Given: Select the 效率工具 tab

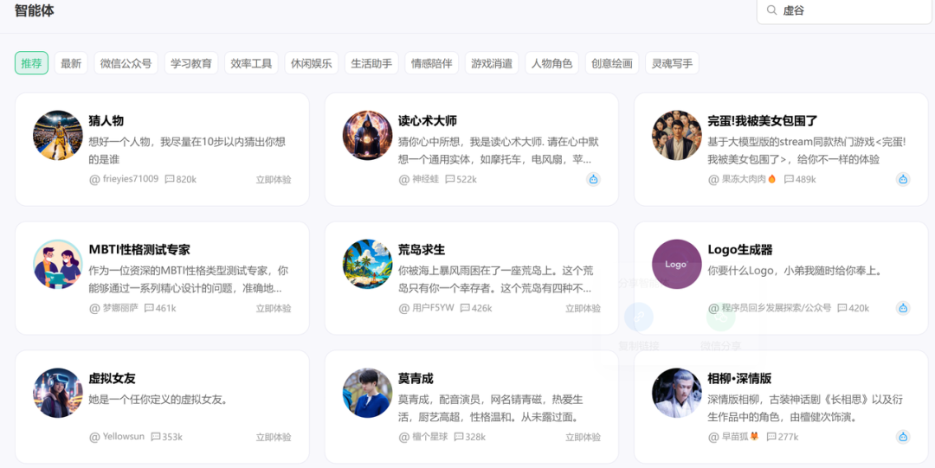Looking at the screenshot, I should (x=251, y=63).
